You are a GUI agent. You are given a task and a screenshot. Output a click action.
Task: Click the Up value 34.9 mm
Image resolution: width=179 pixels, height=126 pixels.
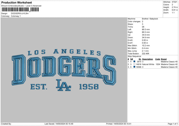point(146,35)
